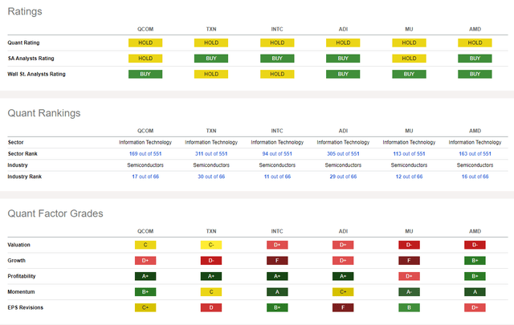This screenshot has height=325, width=514.
Task: Open AMD industry rank 16 out of 66
Action: pyautogui.click(x=475, y=177)
